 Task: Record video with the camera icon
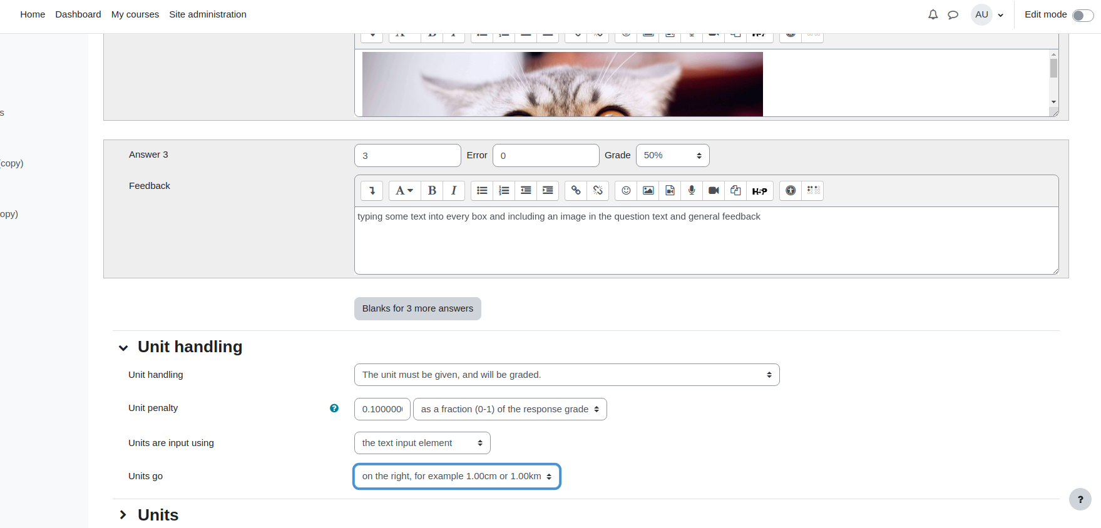(714, 191)
